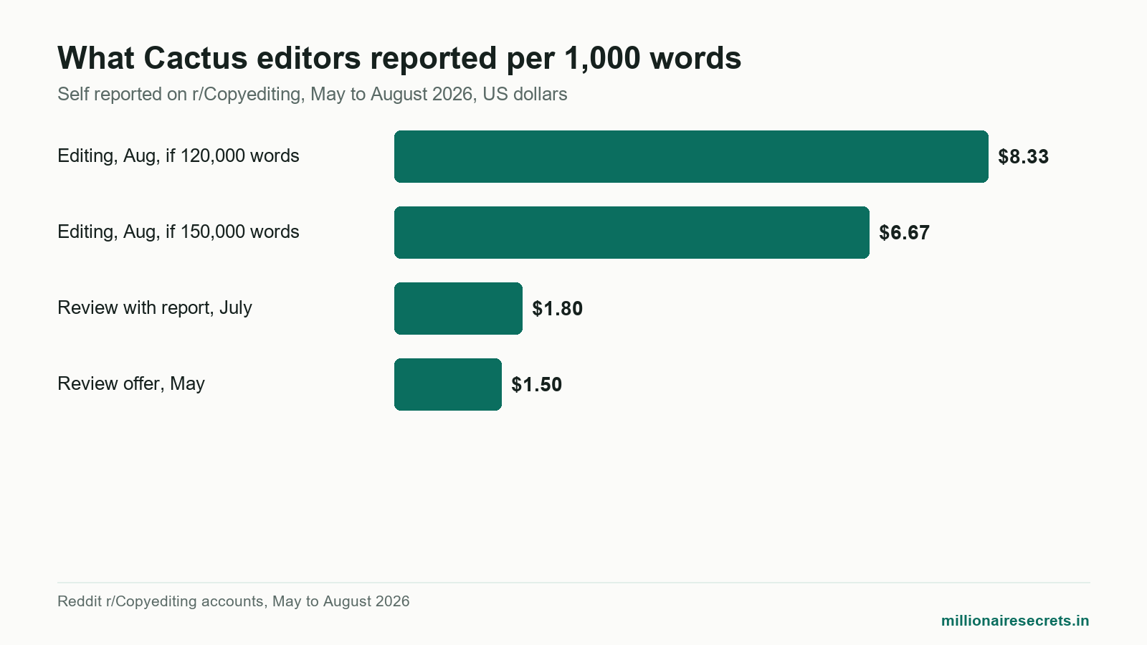Click the $1.80 value label
The width and height of the screenshot is (1147, 645).
(x=557, y=309)
